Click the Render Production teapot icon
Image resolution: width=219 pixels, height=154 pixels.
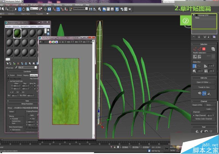130,9
